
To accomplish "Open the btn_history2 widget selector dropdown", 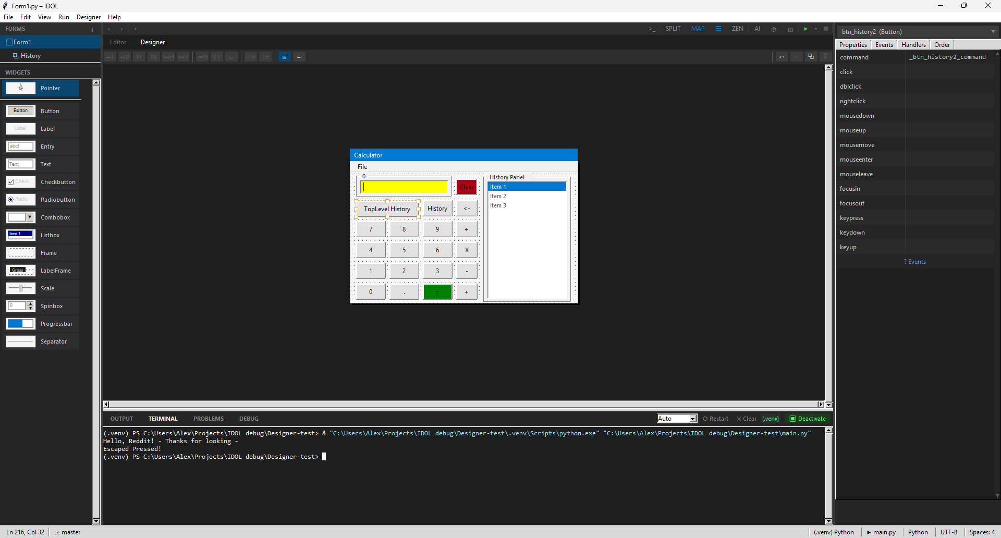I will tap(918, 32).
